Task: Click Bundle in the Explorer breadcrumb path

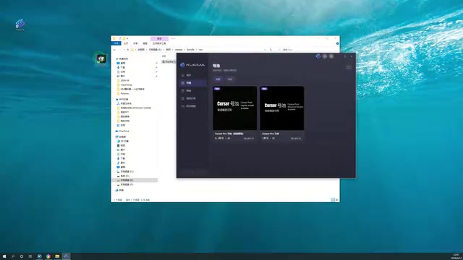Action: 191,50
